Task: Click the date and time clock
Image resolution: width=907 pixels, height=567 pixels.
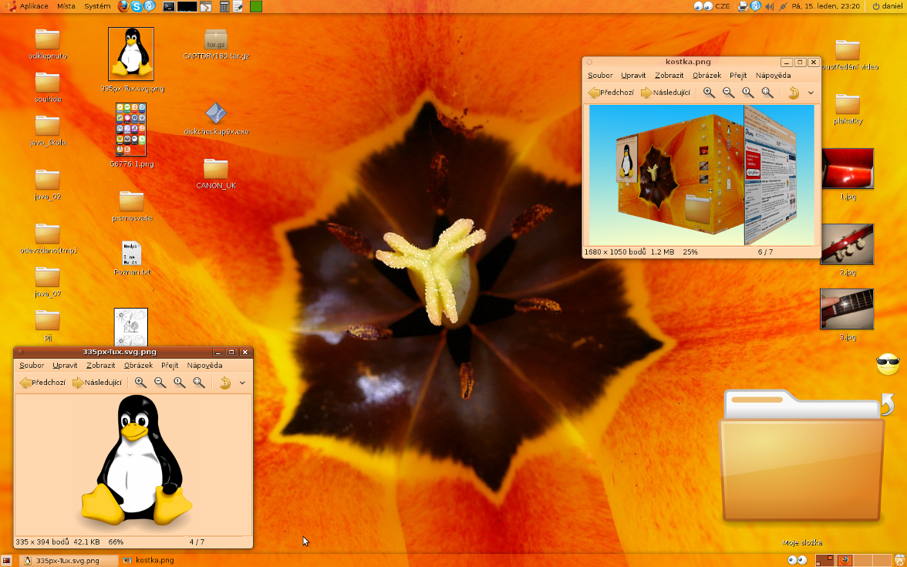Action: tap(825, 6)
